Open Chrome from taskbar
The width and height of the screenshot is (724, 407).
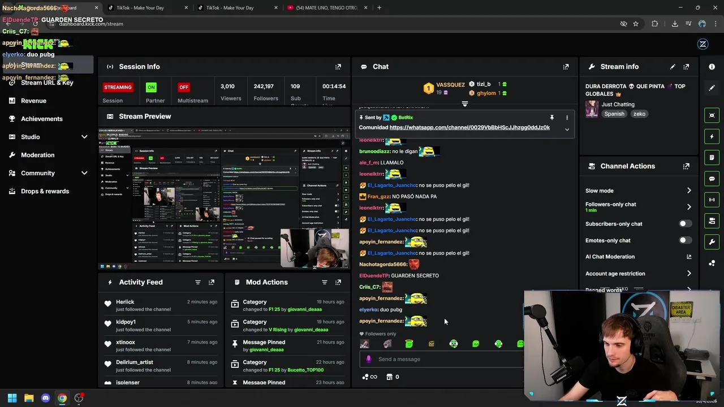62,398
